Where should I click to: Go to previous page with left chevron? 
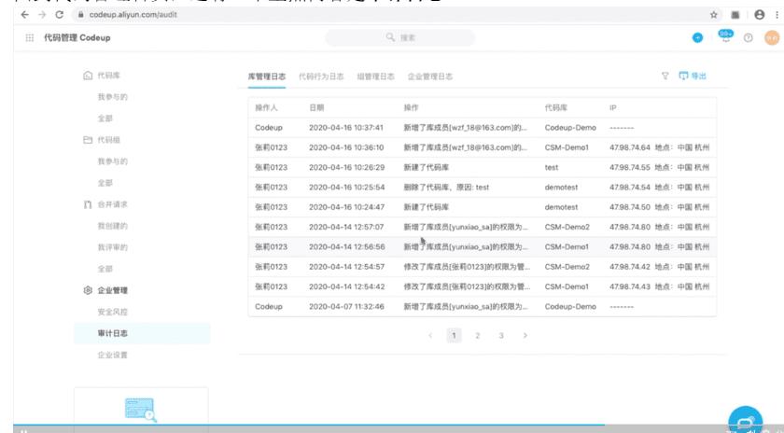[430, 336]
